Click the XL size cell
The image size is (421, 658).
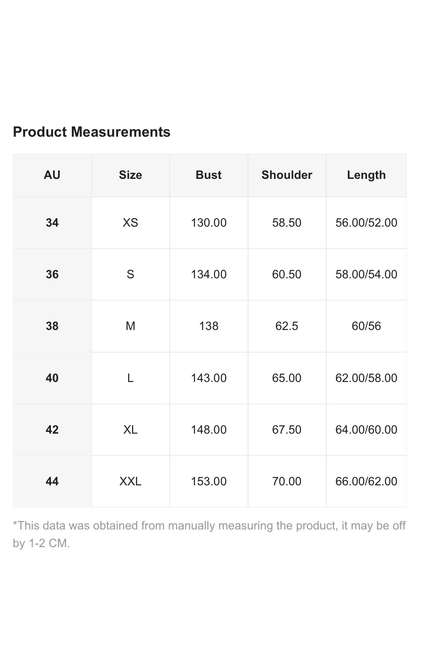(131, 430)
